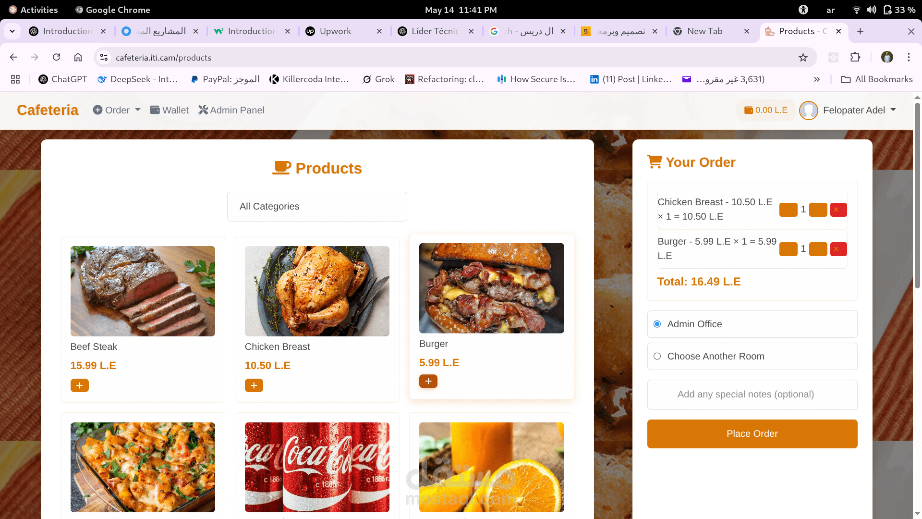Image resolution: width=922 pixels, height=519 pixels.
Task: Expand the Order dropdown in navbar
Action: [117, 111]
